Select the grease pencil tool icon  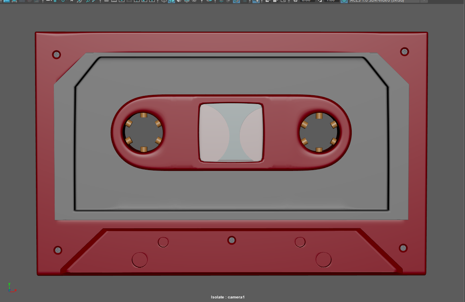pos(94,1)
